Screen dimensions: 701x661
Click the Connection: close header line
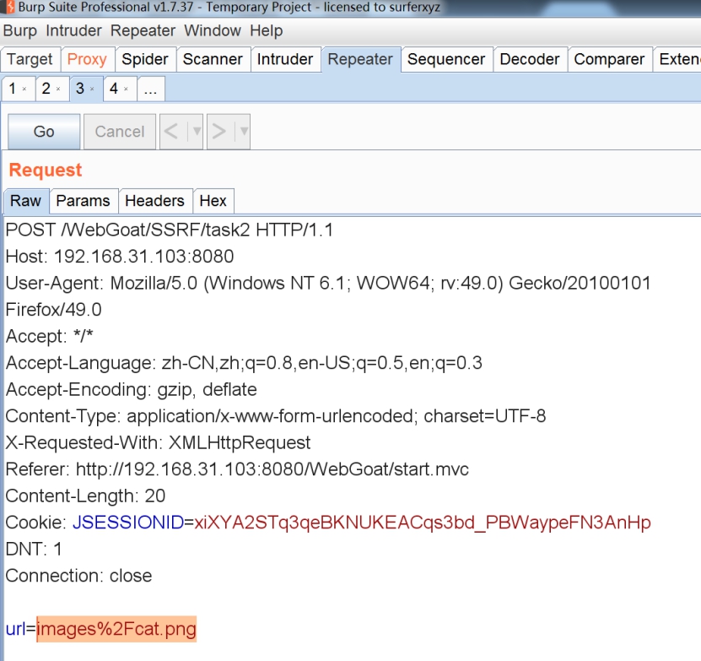(78, 576)
